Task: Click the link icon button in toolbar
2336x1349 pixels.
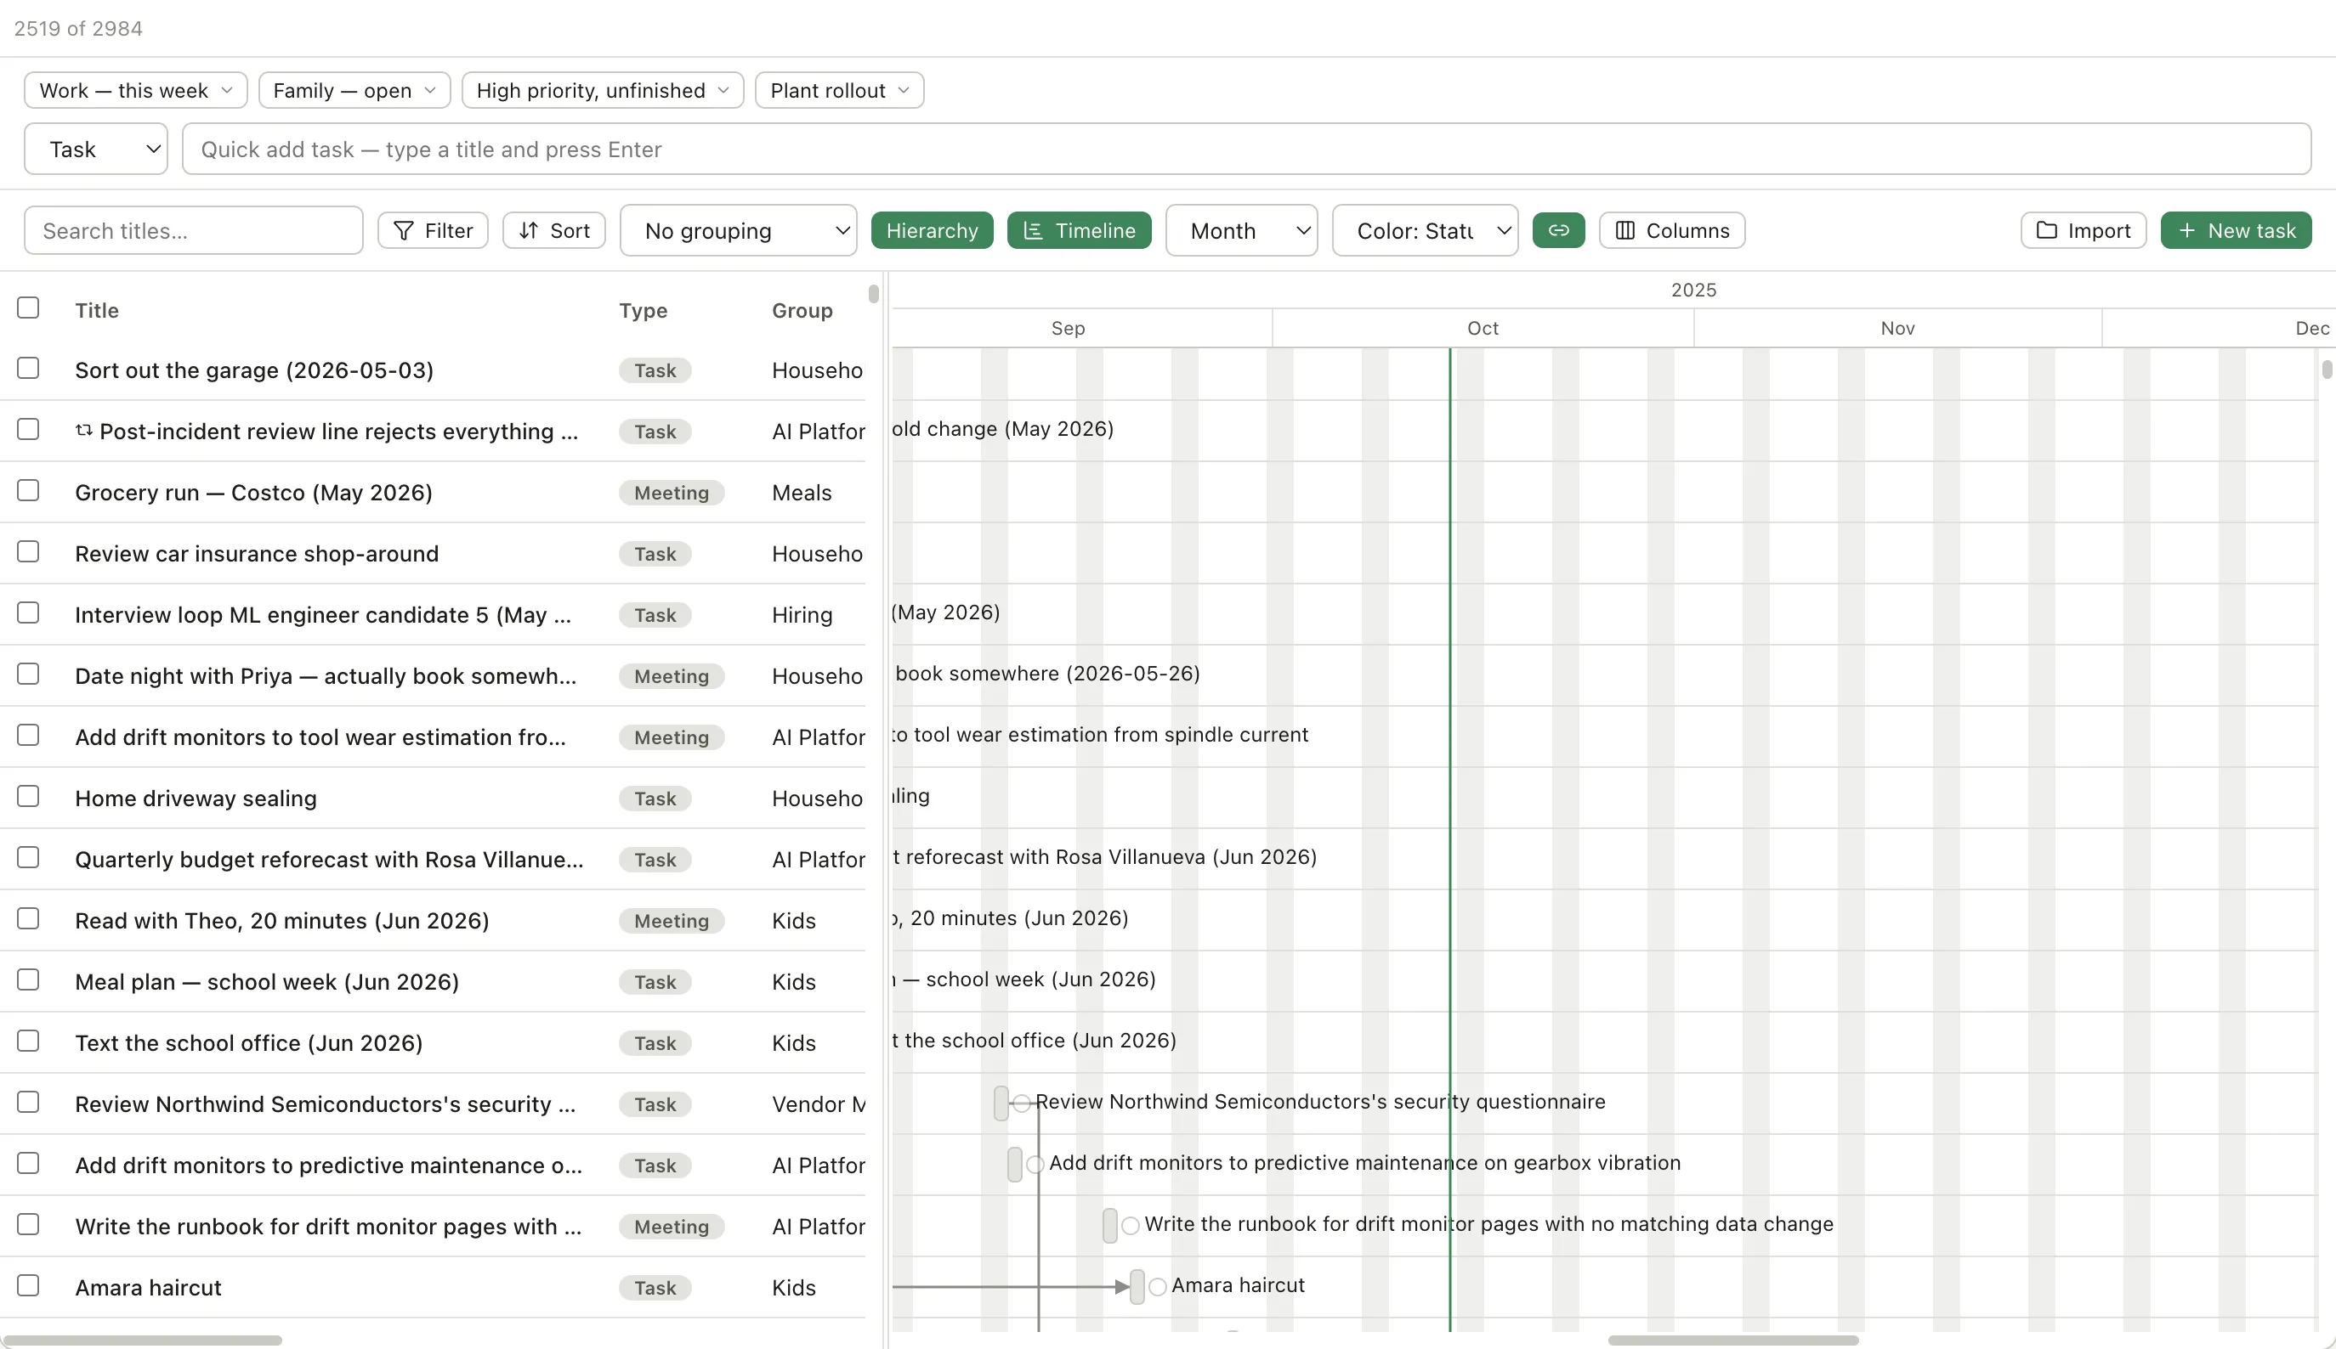Action: coord(1558,231)
